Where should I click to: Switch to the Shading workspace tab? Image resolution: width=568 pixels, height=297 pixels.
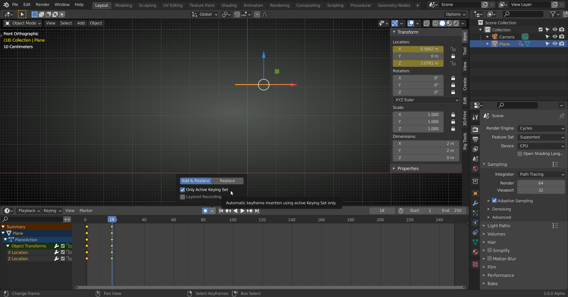[x=229, y=5]
